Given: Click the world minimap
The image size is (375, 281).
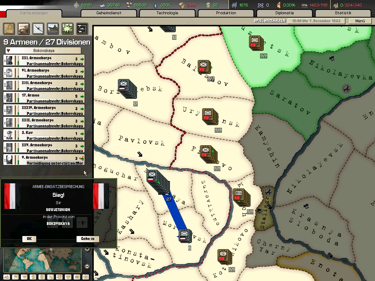Looking at the screenshot, I should 42,260.
